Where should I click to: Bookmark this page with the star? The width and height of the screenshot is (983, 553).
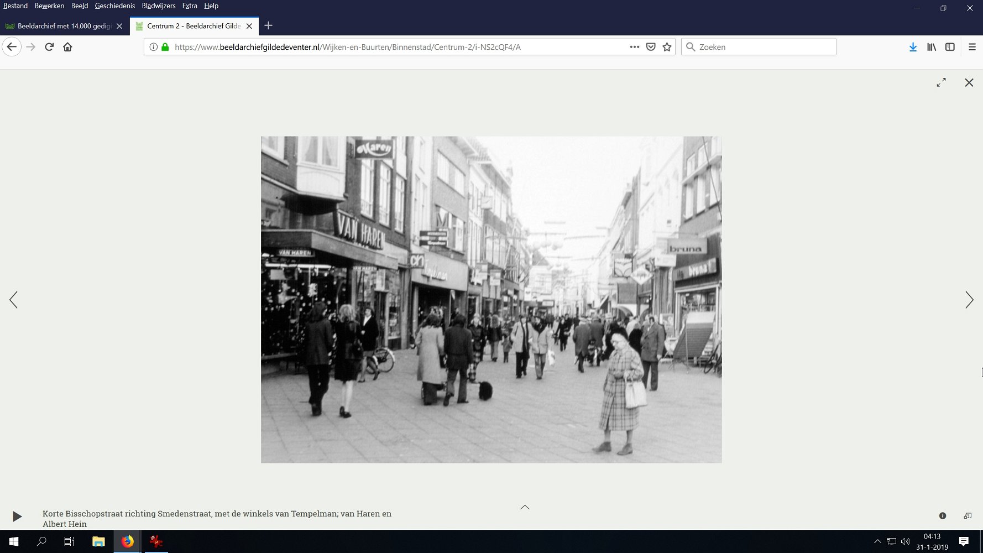click(667, 47)
